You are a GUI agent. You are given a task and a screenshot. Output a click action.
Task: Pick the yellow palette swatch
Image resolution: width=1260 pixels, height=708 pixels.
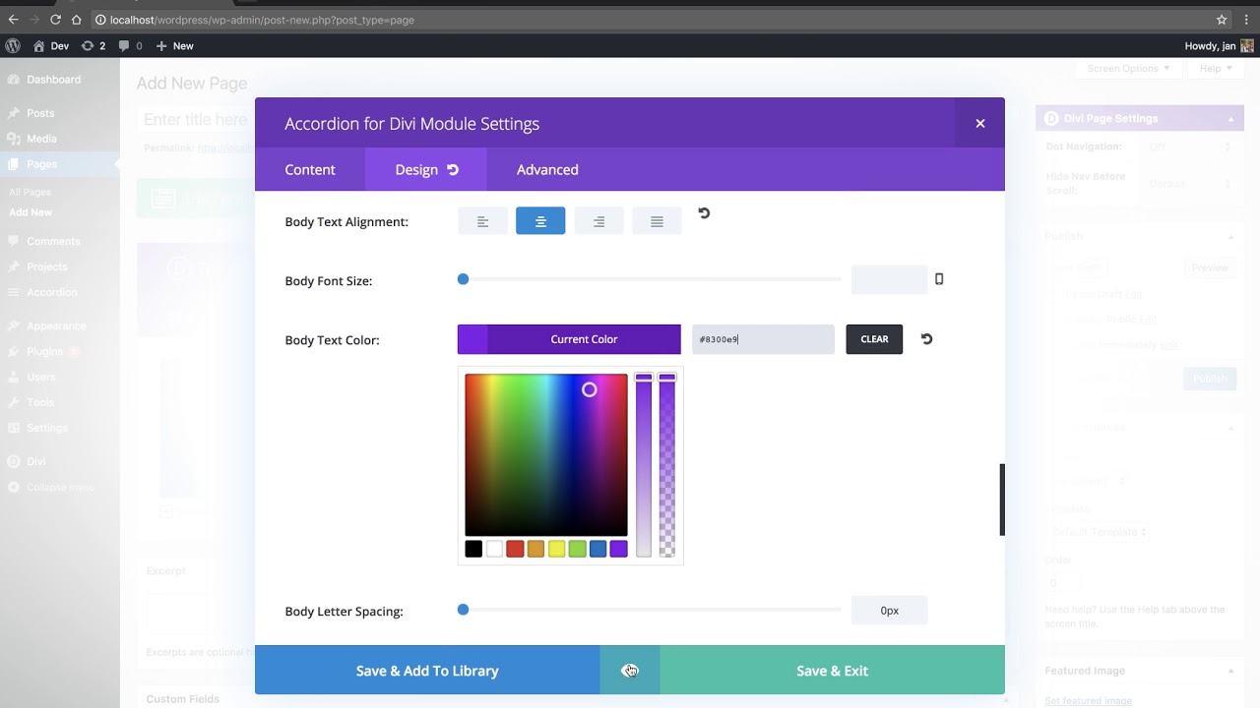click(x=556, y=549)
